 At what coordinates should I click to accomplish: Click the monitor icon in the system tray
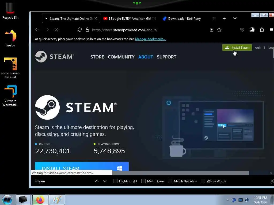pyautogui.click(x=241, y=200)
